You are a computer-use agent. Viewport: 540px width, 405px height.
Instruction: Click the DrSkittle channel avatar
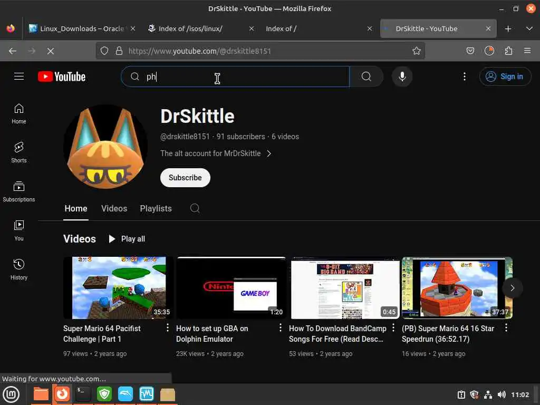(x=105, y=147)
